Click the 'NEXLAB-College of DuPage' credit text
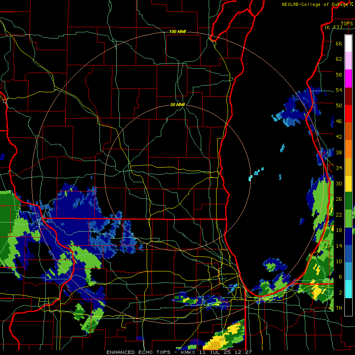The width and height of the screenshot is (355, 355). (x=316, y=4)
